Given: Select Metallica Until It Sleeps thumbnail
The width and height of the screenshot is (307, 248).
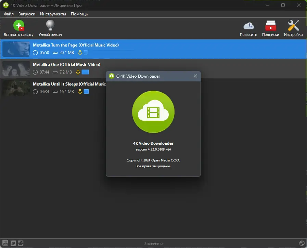Looking at the screenshot, I should [x=16, y=88].
